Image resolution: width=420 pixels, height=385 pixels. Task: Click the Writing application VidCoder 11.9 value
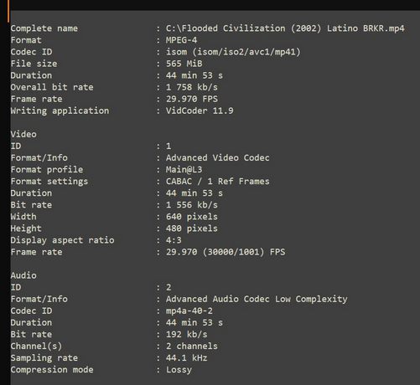[x=200, y=110]
